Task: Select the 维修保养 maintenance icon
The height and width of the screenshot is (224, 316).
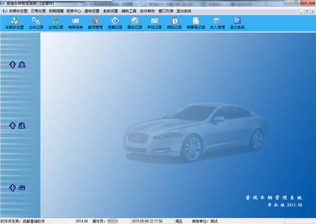Action: point(76,23)
